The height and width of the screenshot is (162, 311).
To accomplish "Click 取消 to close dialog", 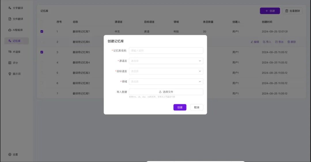I will 197,107.
